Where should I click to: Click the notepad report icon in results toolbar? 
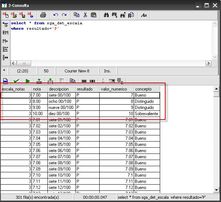pos(62,81)
